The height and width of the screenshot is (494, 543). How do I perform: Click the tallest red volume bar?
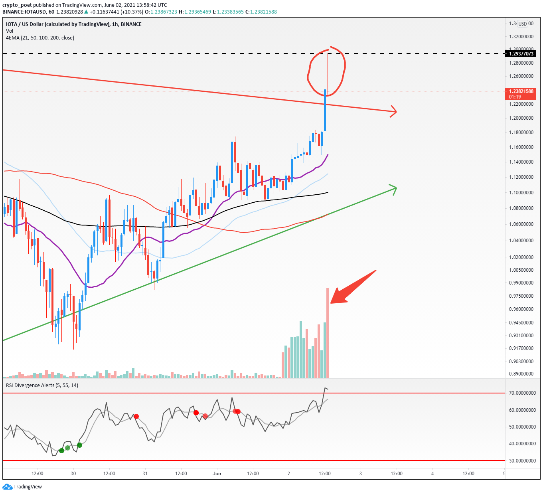pyautogui.click(x=328, y=333)
